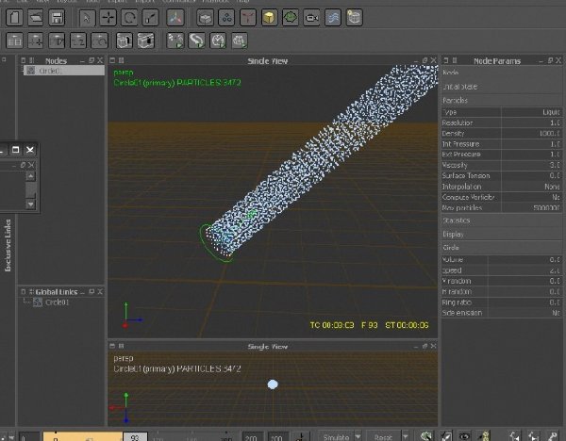This screenshot has width=566, height=441.
Task: Edit the Resolution value field
Action: [531, 122]
